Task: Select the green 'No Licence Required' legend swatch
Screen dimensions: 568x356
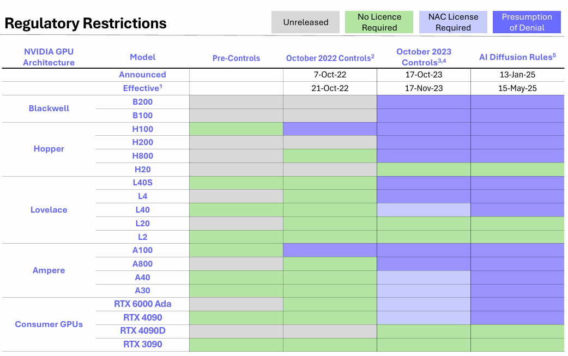Action: tap(379, 22)
